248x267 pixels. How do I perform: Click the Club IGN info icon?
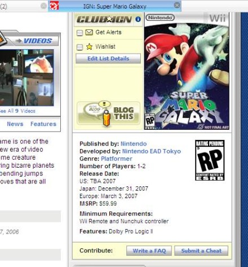coord(138,19)
